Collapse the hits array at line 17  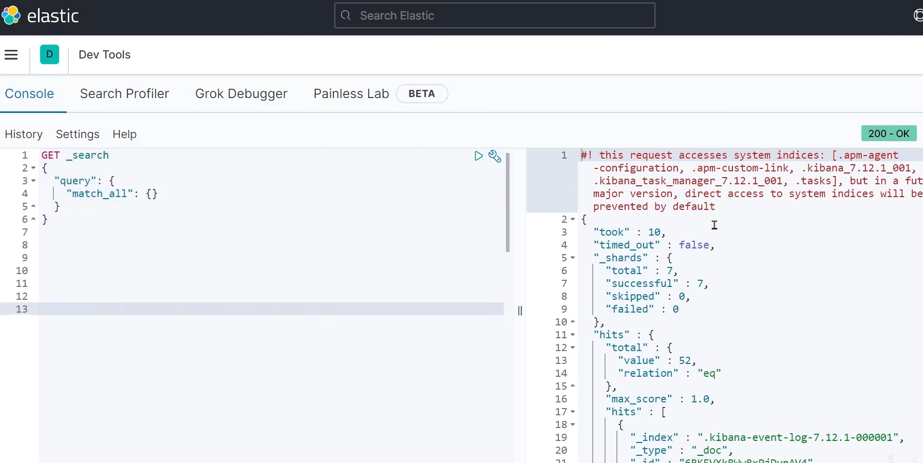tap(573, 412)
